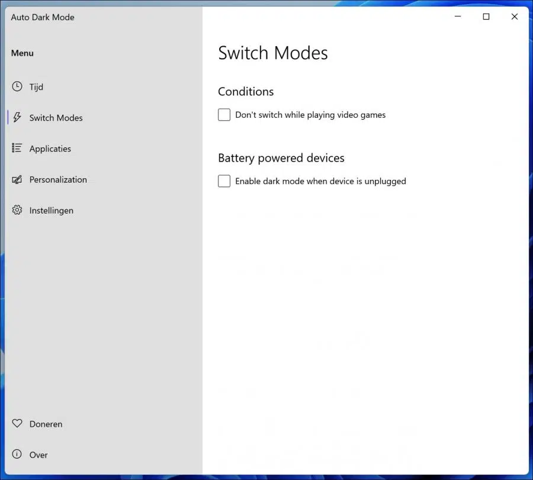Check enable dark mode when unplugged

[x=224, y=181]
